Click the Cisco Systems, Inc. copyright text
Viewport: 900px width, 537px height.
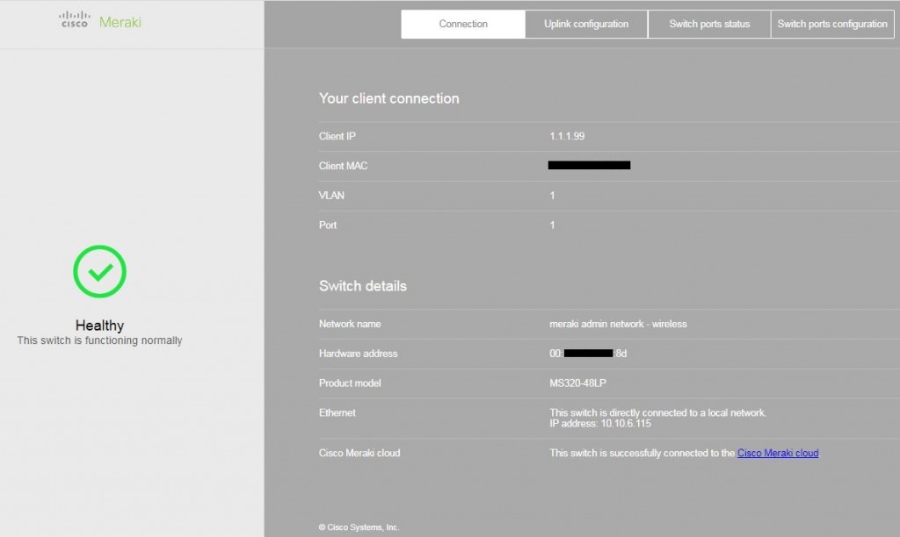point(359,527)
